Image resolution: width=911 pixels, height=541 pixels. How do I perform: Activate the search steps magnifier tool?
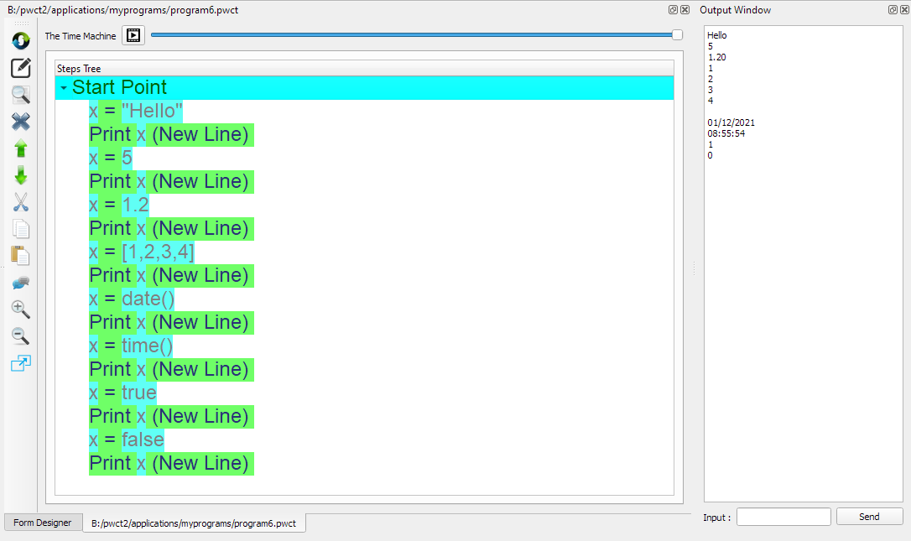point(20,95)
